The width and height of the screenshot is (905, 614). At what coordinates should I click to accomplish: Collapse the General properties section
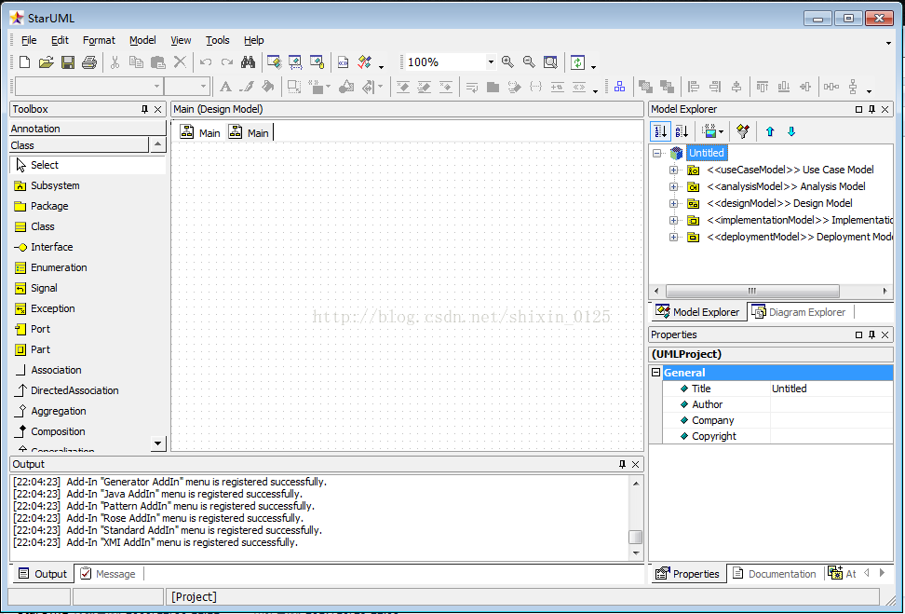tap(655, 373)
